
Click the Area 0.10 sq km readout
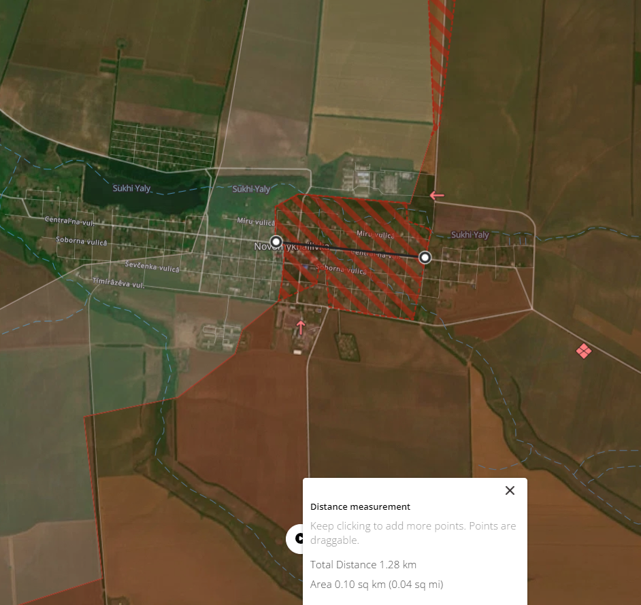[376, 584]
